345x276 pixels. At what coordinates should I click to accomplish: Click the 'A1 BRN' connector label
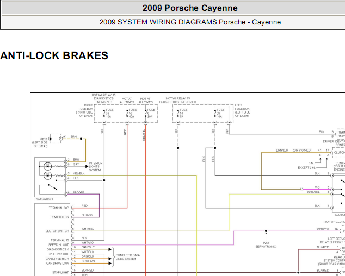tap(70, 137)
